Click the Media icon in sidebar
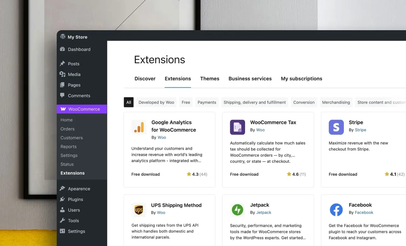Image resolution: width=406 pixels, height=246 pixels. pyautogui.click(x=62, y=74)
